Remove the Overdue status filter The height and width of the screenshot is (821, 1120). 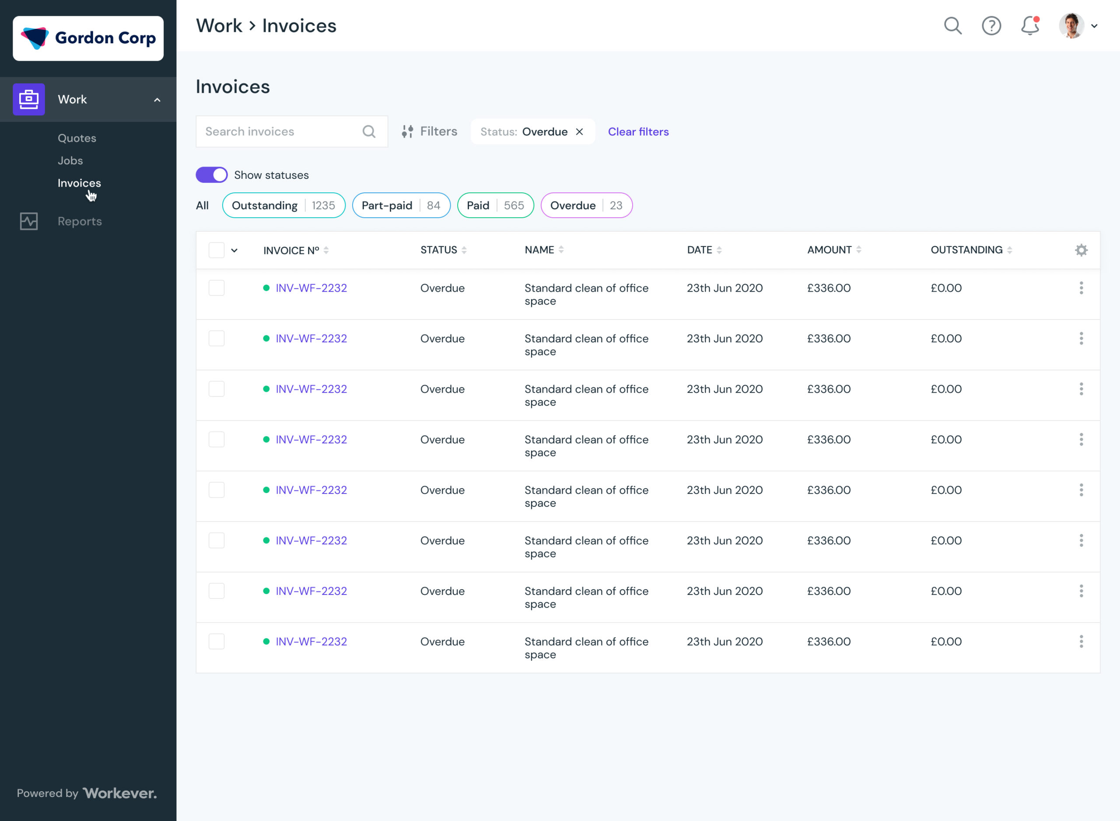point(579,131)
